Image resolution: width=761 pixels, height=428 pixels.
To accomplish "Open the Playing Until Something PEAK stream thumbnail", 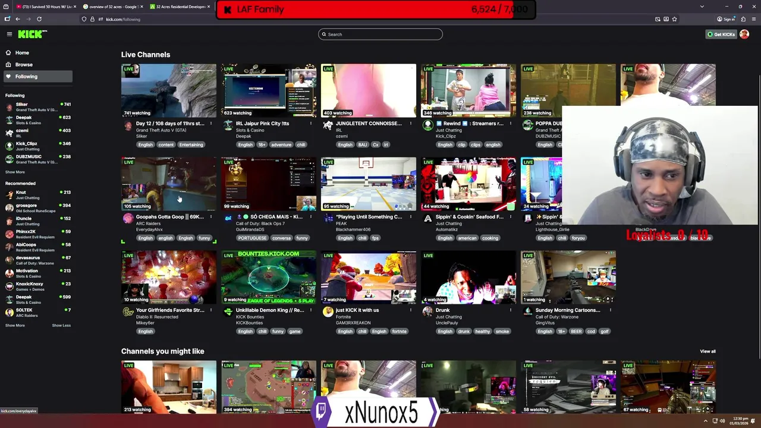I will tap(369, 184).
